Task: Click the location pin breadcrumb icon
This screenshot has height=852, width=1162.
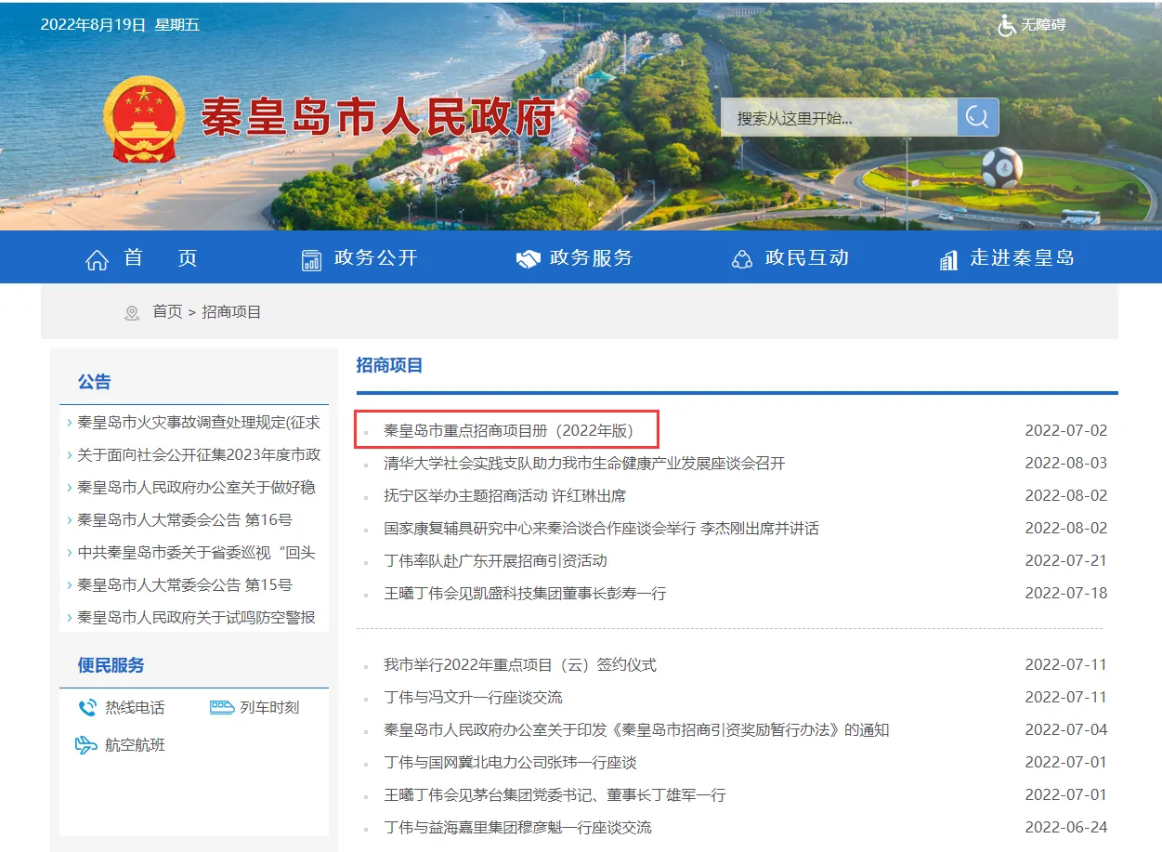Action: tap(132, 313)
